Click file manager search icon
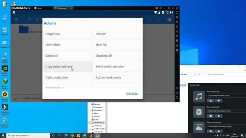The image size is (246, 138). click(x=169, y=20)
